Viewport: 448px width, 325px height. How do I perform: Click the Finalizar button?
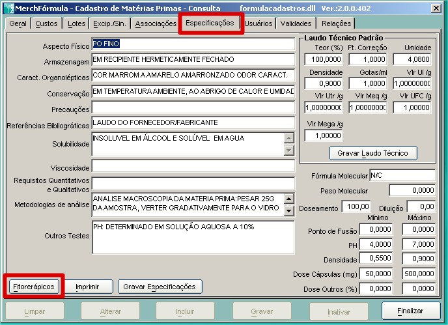click(411, 311)
